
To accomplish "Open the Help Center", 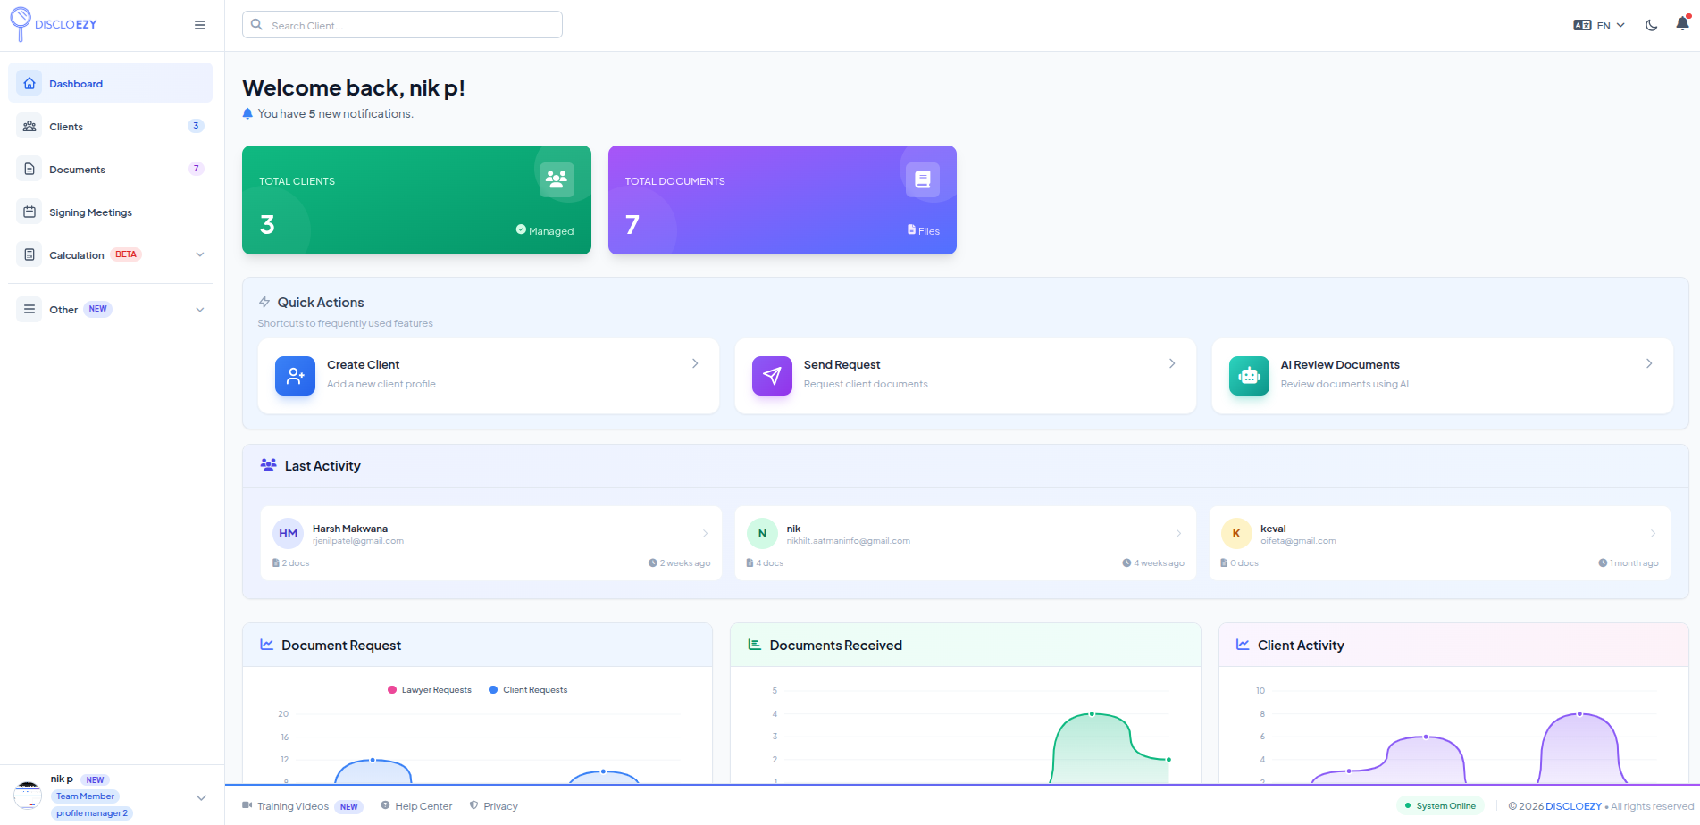I will pyautogui.click(x=423, y=805).
